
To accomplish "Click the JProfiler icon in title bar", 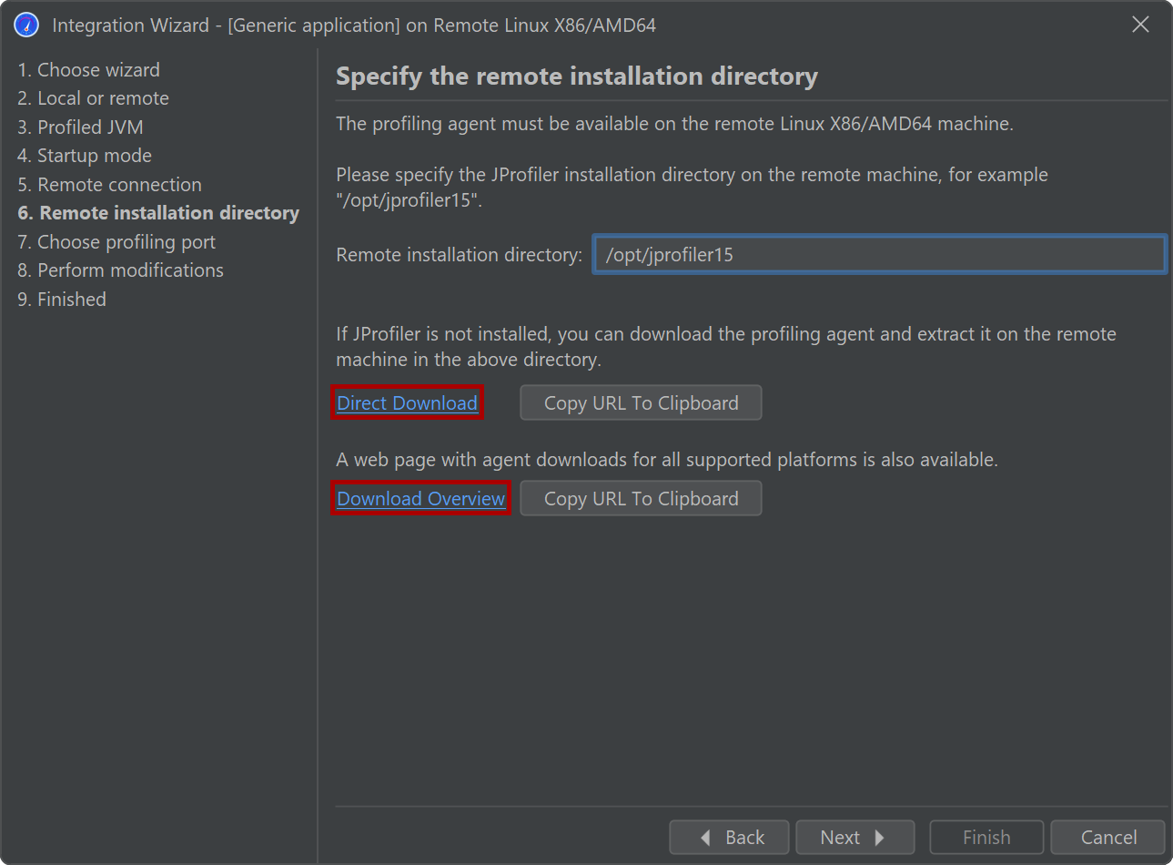I will (x=26, y=25).
